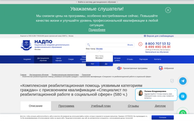Click the viewed programs eye icon
The width and height of the screenshot is (194, 121).
pos(119,68)
